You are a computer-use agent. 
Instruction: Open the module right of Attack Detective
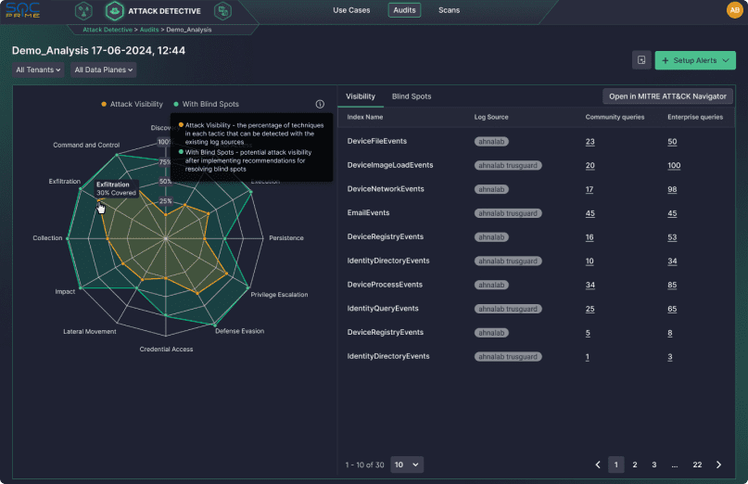click(222, 11)
